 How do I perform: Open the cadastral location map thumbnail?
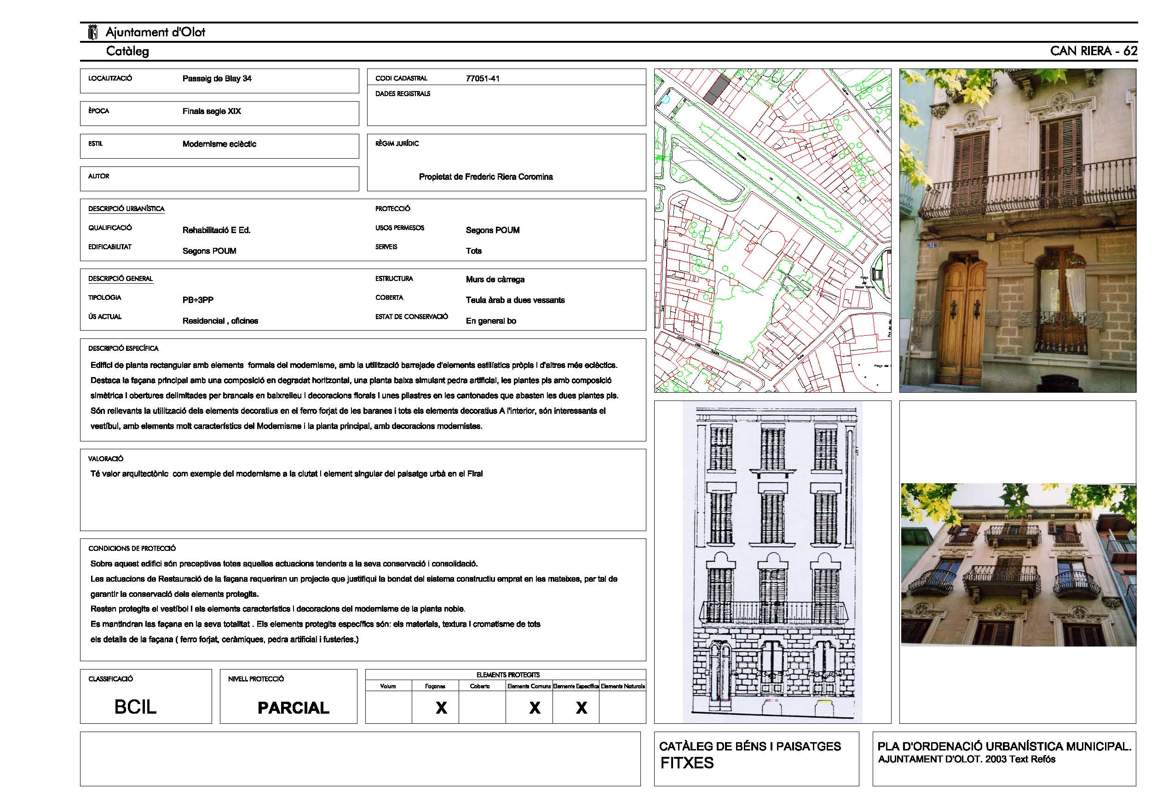(x=772, y=230)
